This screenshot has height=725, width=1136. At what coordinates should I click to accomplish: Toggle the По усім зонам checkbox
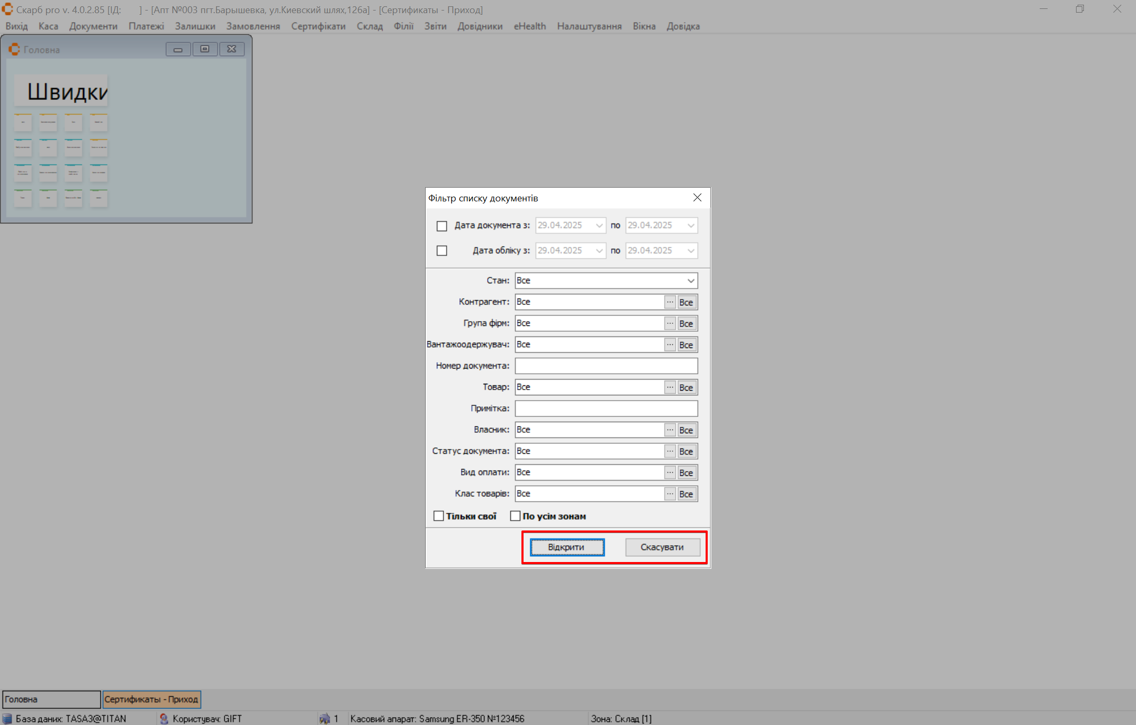point(515,516)
